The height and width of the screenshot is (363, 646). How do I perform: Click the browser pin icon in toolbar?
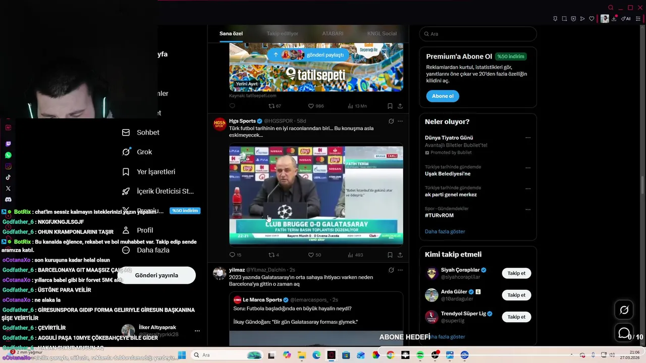[555, 19]
